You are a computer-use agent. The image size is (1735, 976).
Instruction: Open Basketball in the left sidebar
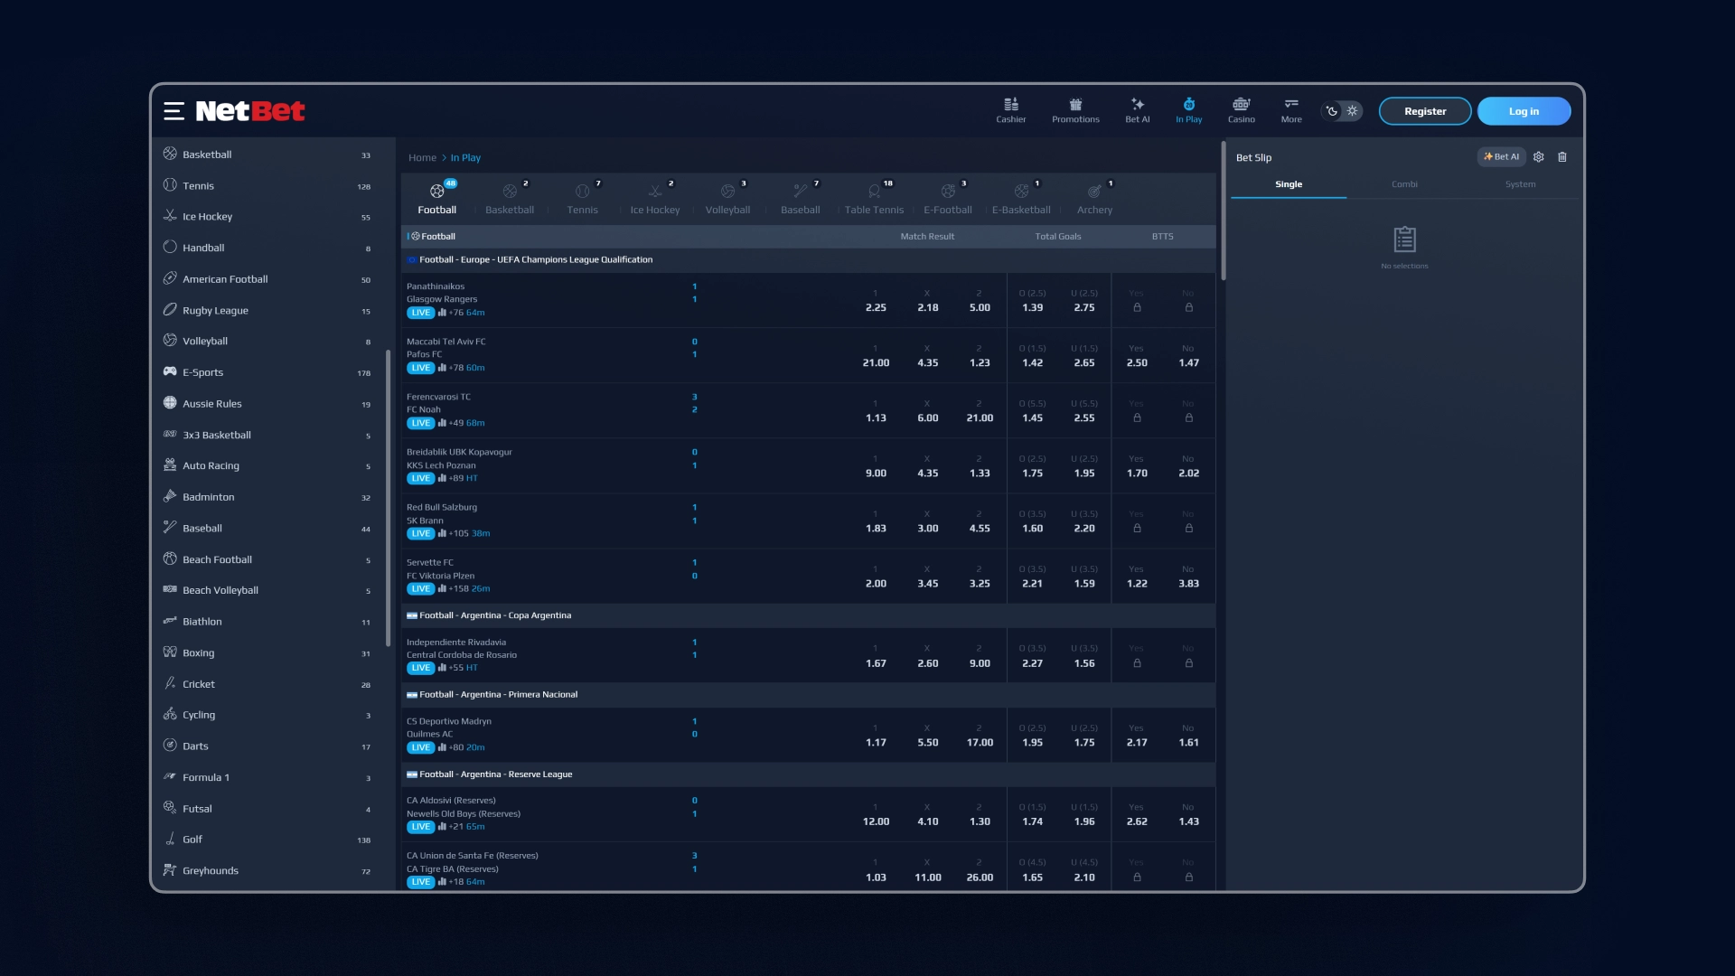point(267,155)
